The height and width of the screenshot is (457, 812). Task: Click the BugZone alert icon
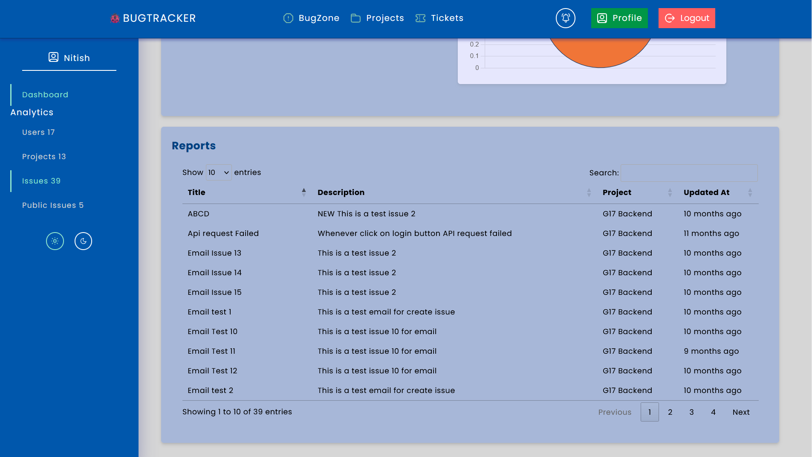coord(288,18)
